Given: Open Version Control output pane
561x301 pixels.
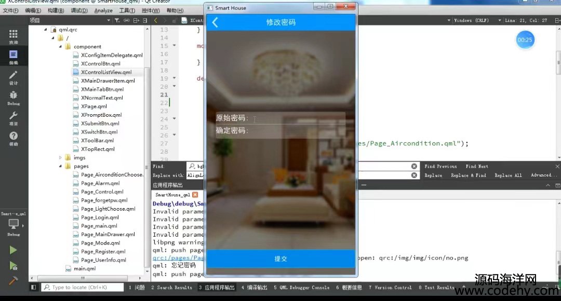Looking at the screenshot, I should (390, 288).
